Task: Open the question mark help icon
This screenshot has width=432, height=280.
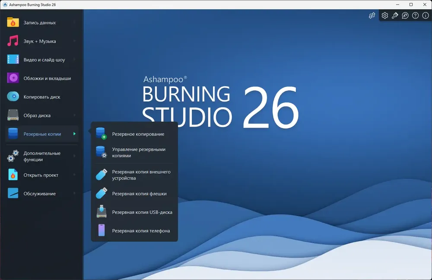Action: [x=415, y=16]
